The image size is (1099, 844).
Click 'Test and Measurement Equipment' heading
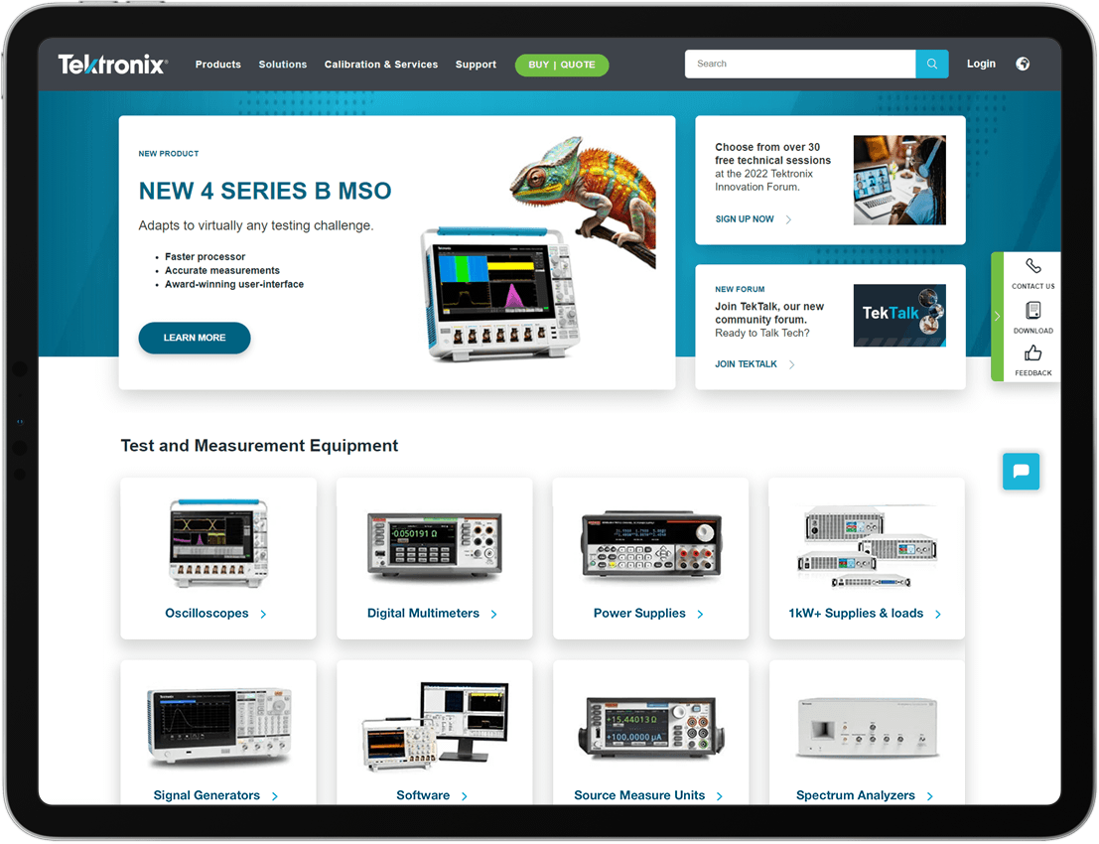pyautogui.click(x=259, y=446)
